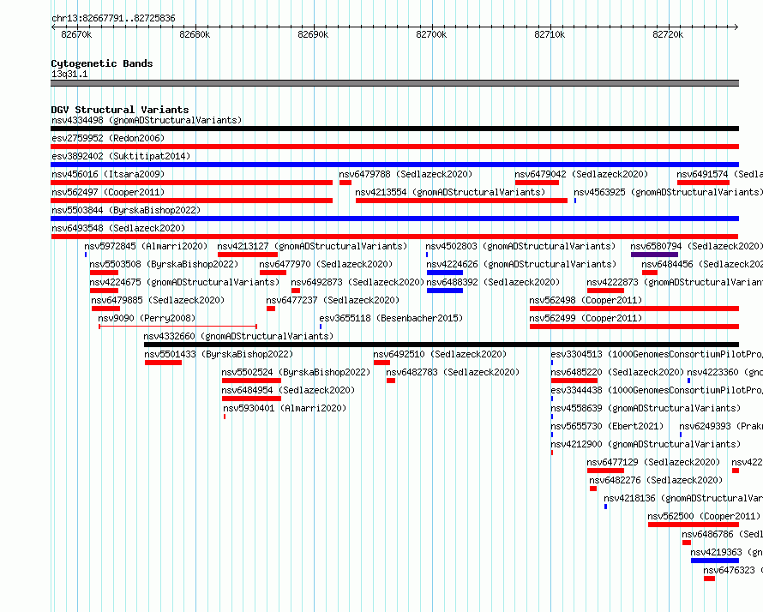Click nsv6477129 (Sedlazeck2020) label
Viewport: 763px width, 612px height.
653,462
